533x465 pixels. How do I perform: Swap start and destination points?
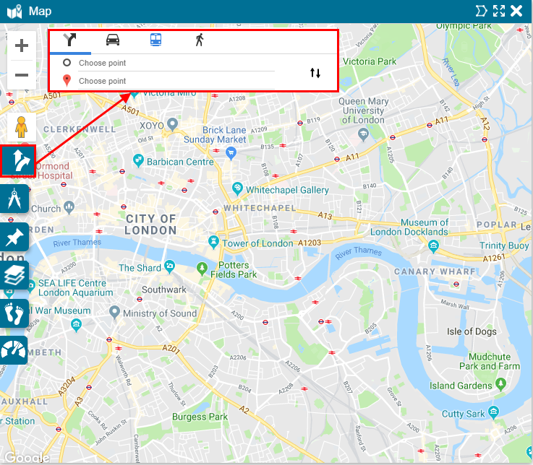tap(315, 73)
